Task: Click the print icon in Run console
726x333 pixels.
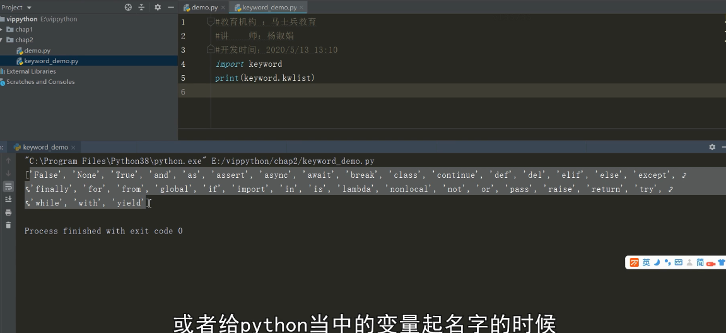Action: [x=8, y=213]
